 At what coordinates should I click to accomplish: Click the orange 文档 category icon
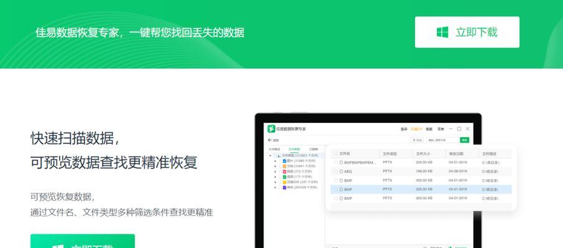[285, 166]
